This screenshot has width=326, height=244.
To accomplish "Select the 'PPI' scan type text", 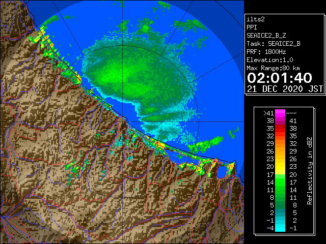I will click(x=252, y=27).
